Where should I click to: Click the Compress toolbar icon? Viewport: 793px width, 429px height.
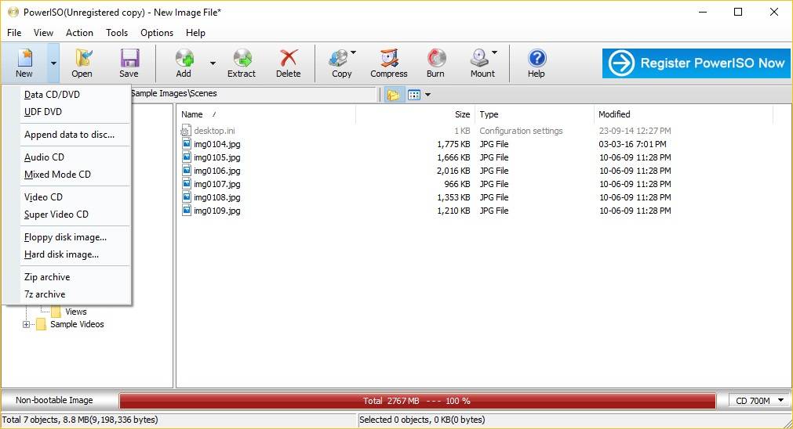[389, 58]
